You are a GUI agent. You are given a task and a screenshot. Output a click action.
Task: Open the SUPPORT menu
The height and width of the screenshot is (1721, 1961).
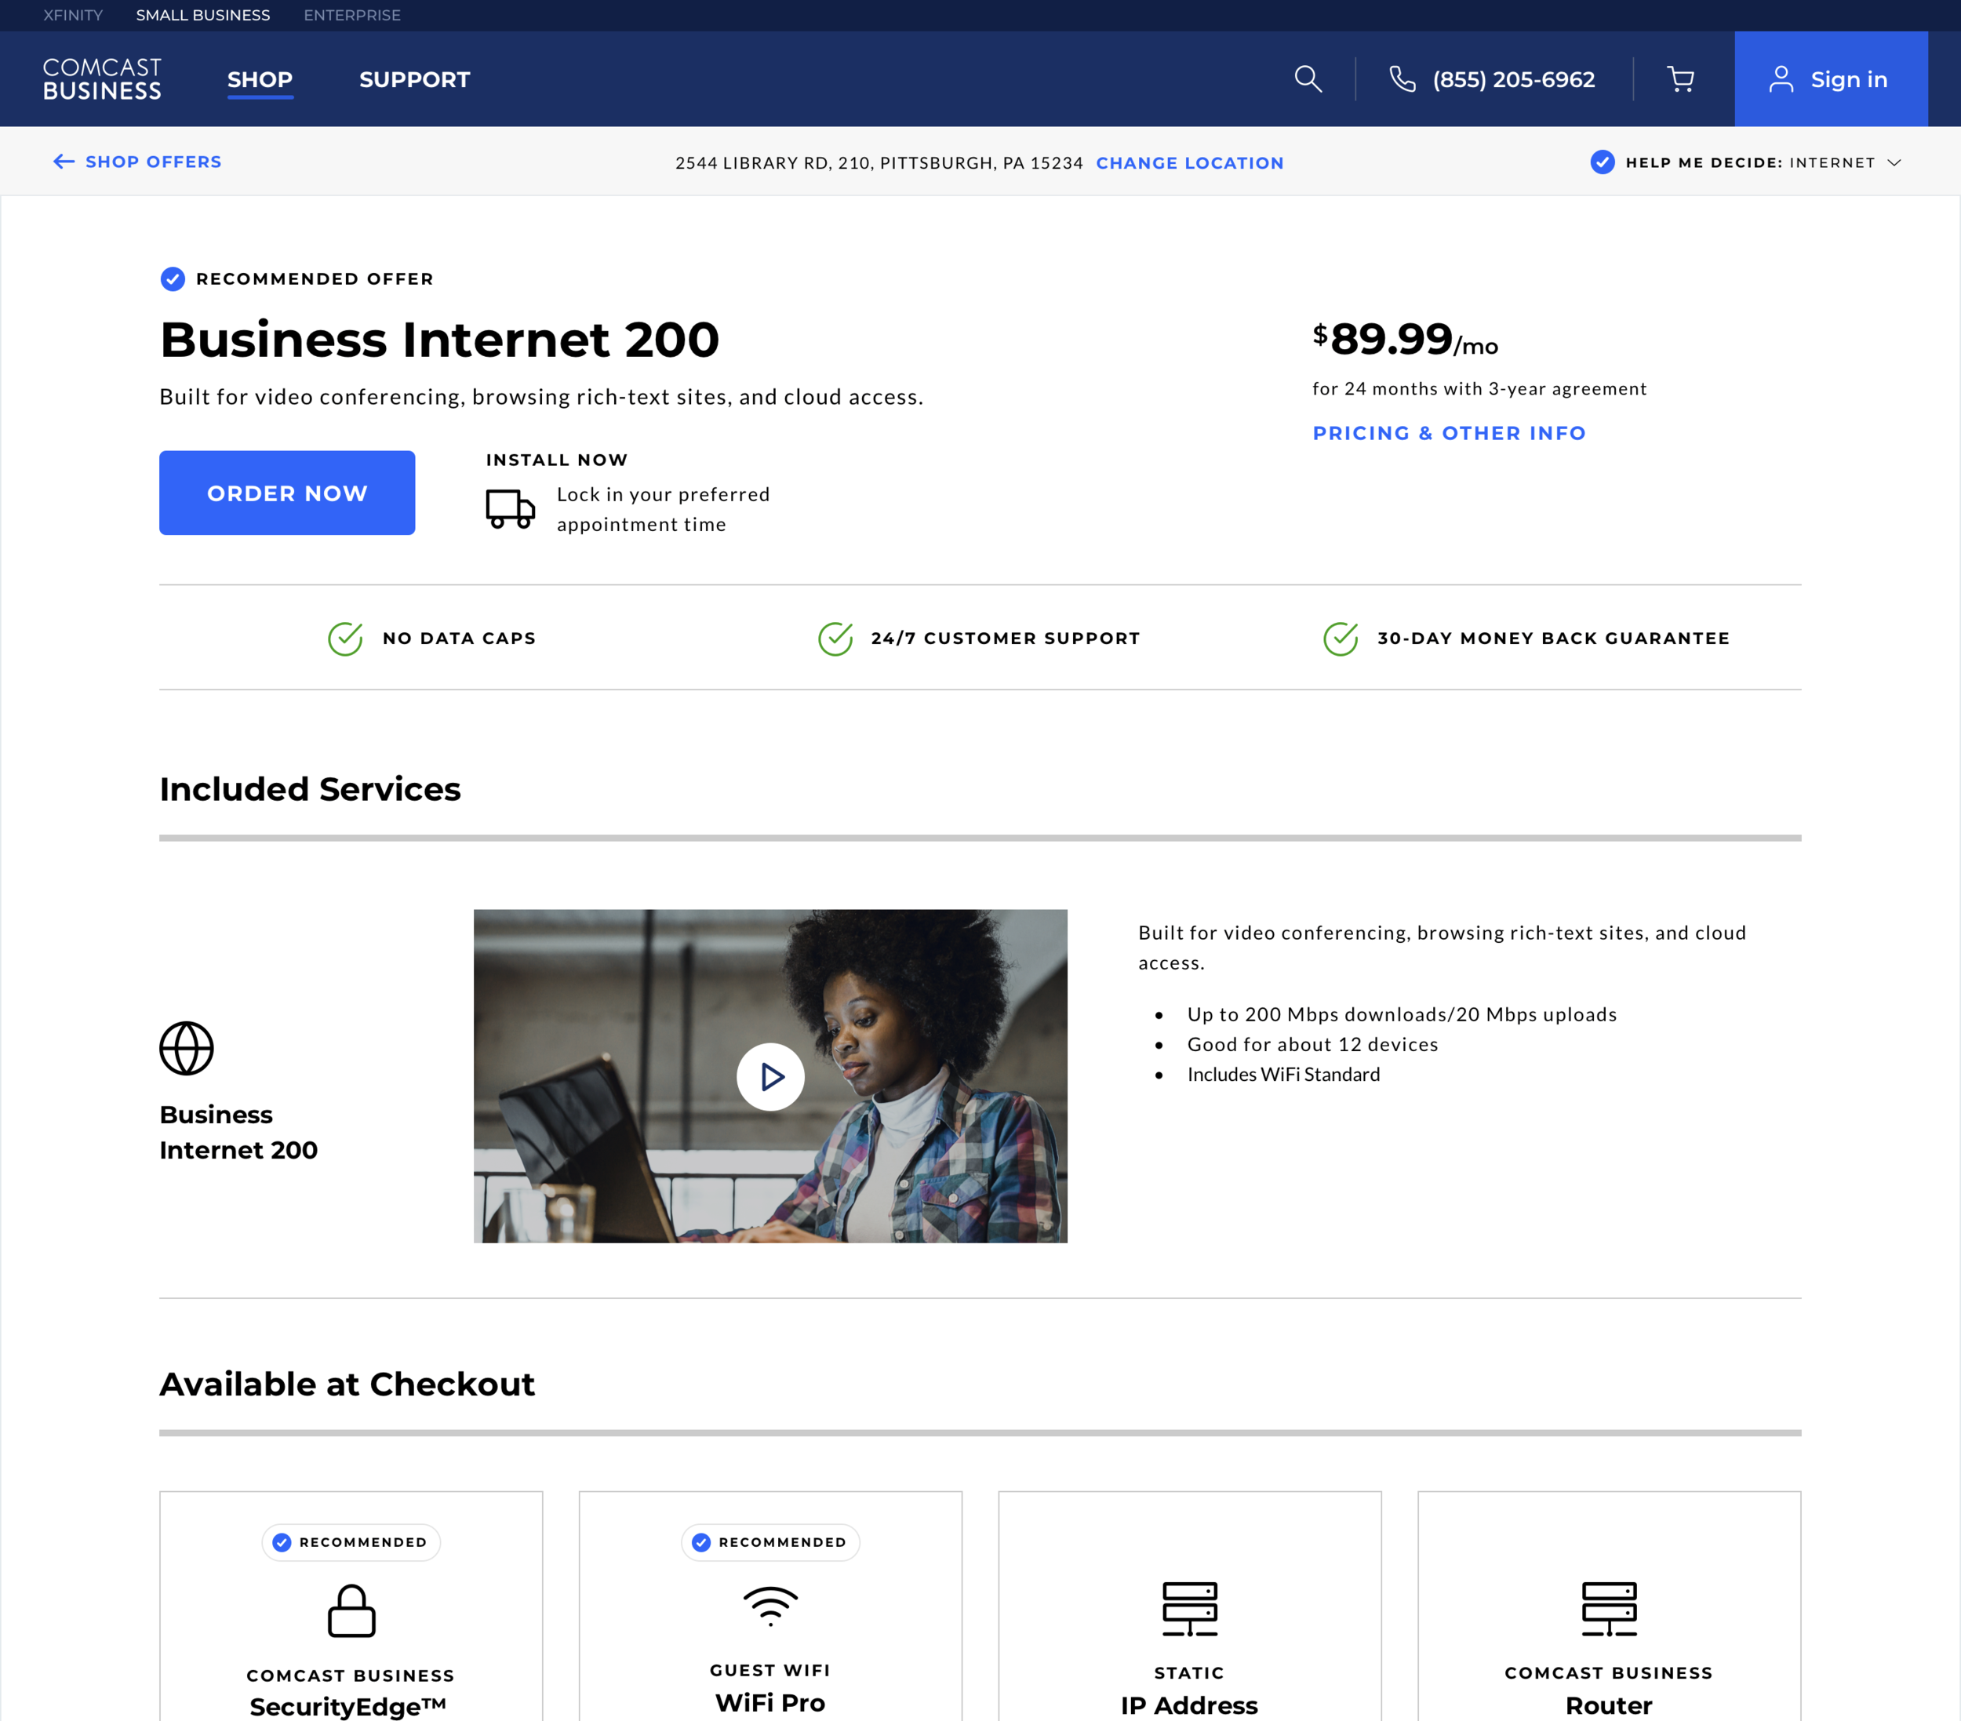point(414,80)
